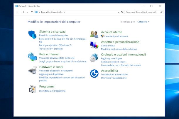Viewport: 179px width, 119px height.
Task: Click Backup e ripristino (Windows 7)
Action: (55, 45)
